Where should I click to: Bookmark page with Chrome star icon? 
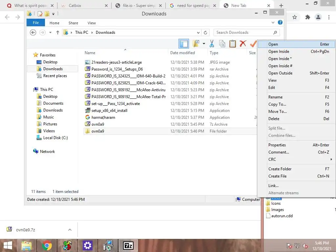(295, 17)
